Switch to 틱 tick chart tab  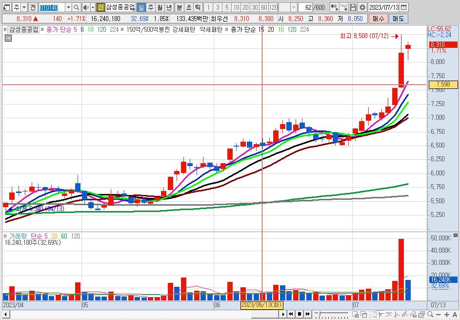pos(198,7)
